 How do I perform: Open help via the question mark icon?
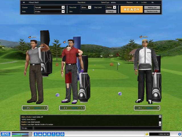pos(53,134)
